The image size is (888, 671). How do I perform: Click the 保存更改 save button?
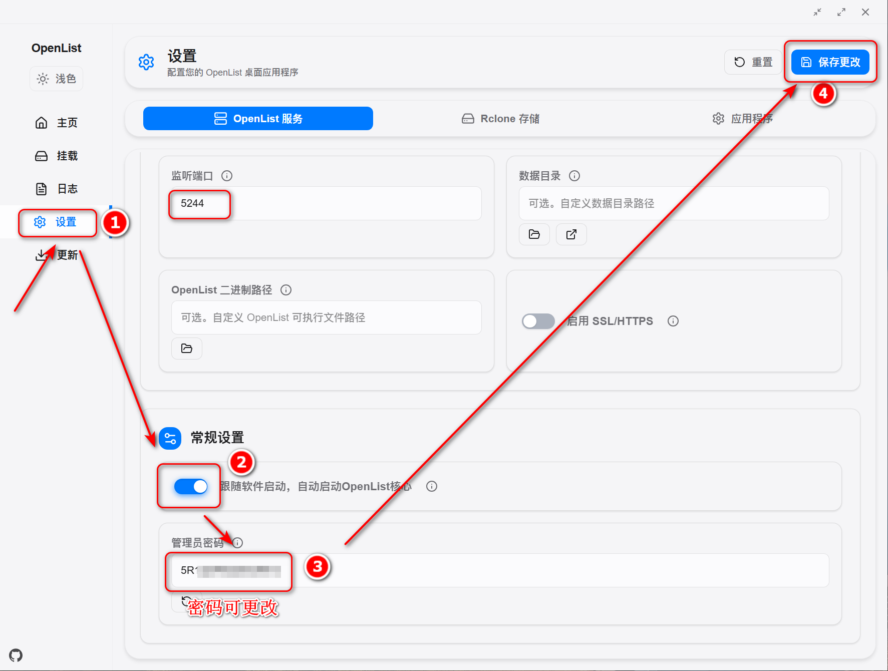tap(830, 62)
